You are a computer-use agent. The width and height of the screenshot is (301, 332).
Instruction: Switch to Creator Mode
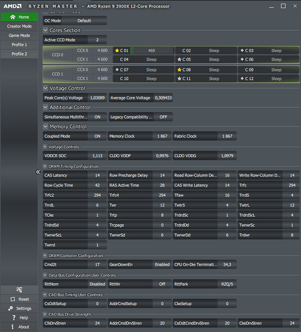point(19,26)
